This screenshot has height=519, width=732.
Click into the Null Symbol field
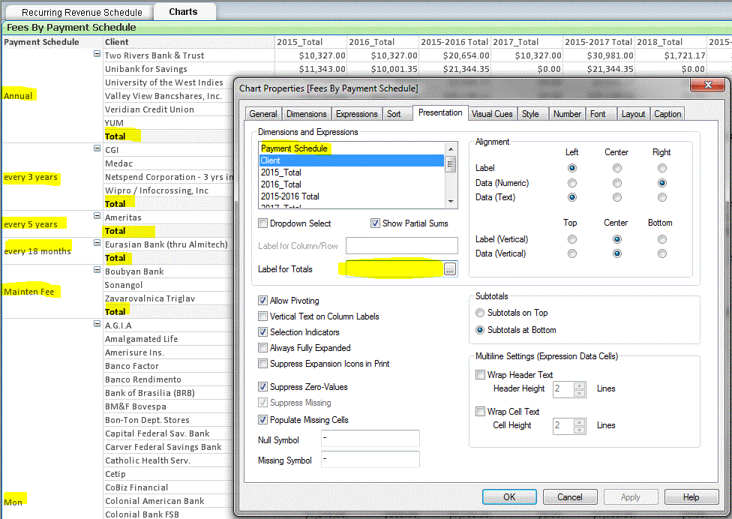(370, 439)
